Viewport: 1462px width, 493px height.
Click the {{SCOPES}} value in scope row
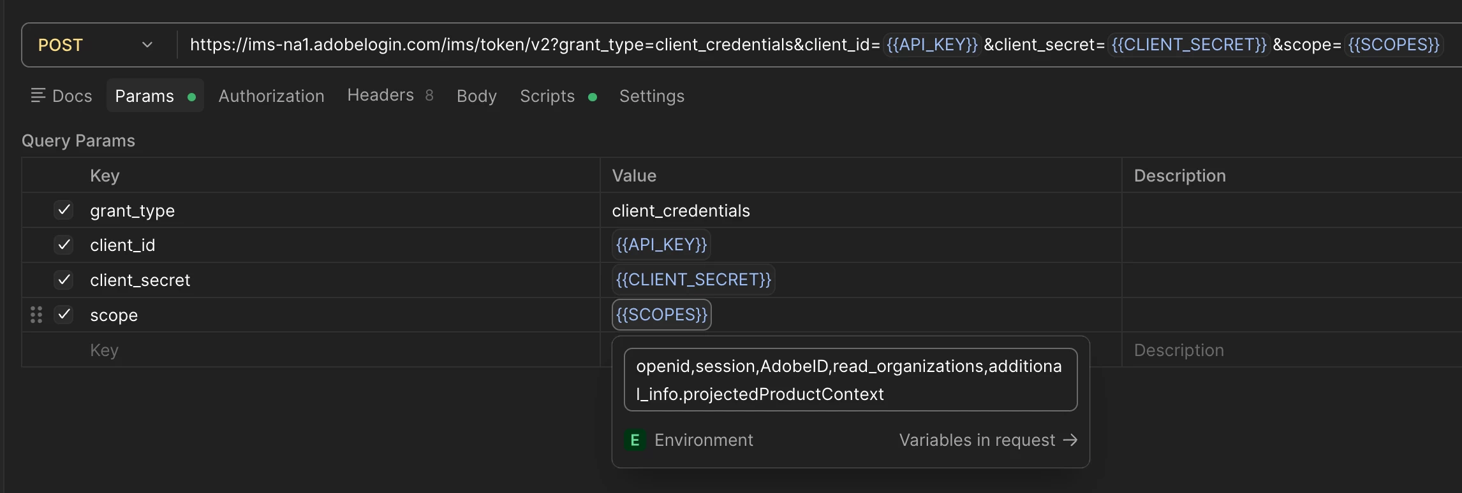click(x=661, y=315)
